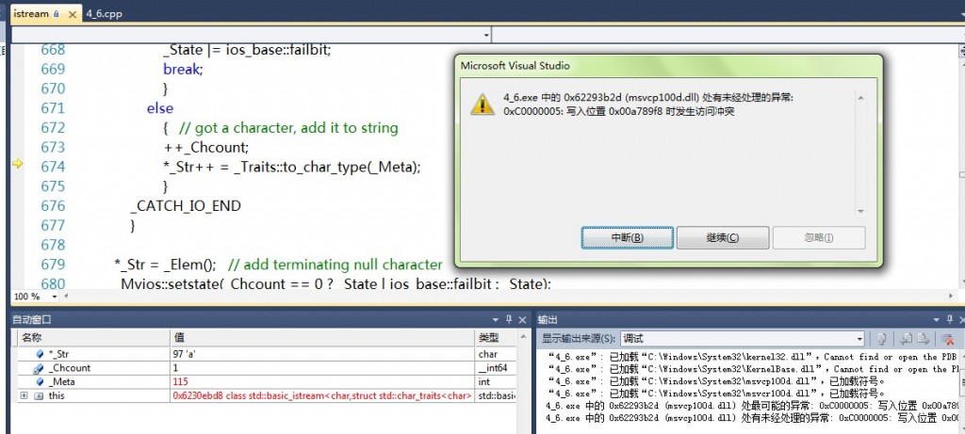Close the istream tab with its X

click(72, 14)
